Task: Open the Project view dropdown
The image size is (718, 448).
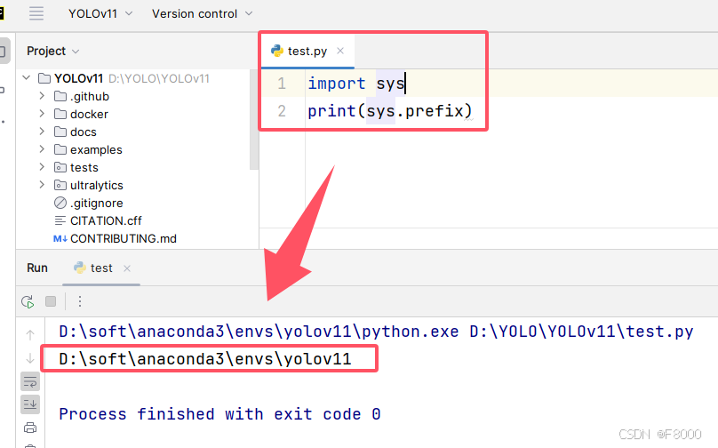Action: point(52,51)
